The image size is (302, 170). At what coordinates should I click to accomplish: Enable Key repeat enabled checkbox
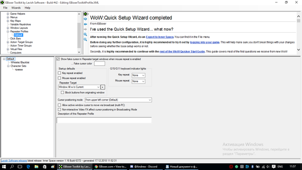59,73
